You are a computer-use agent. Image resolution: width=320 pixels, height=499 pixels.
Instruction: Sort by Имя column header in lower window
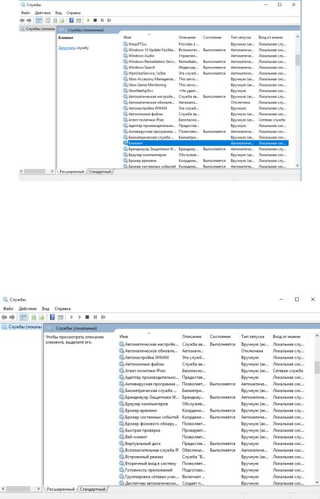pos(148,336)
